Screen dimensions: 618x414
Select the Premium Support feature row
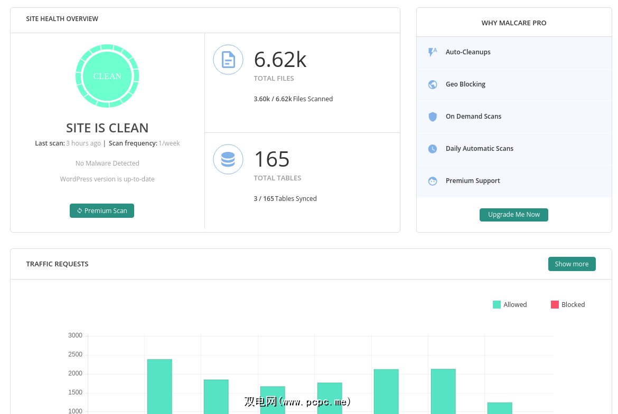point(514,181)
